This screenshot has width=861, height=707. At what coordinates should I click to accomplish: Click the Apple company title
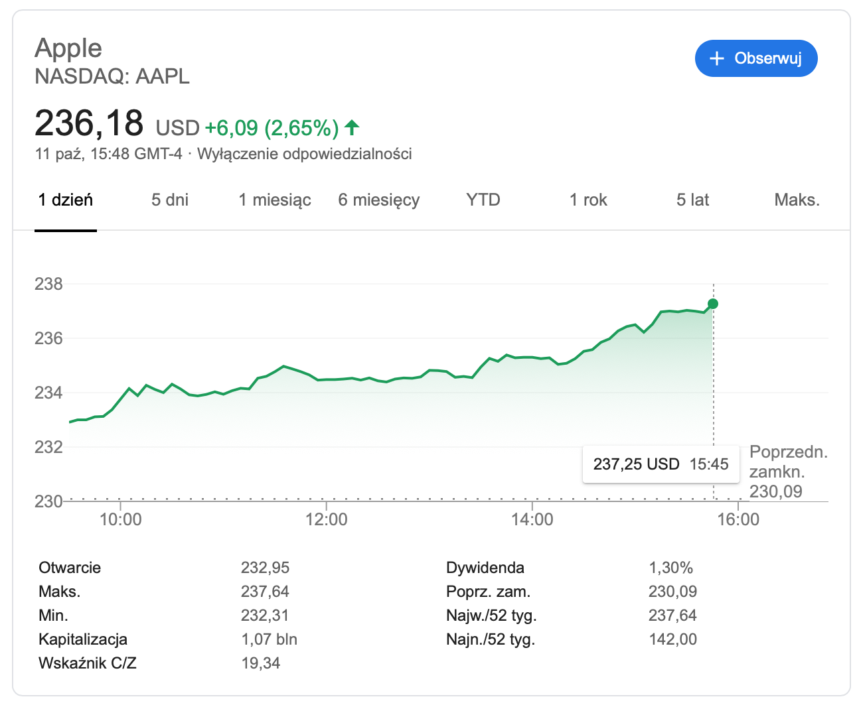(x=68, y=48)
